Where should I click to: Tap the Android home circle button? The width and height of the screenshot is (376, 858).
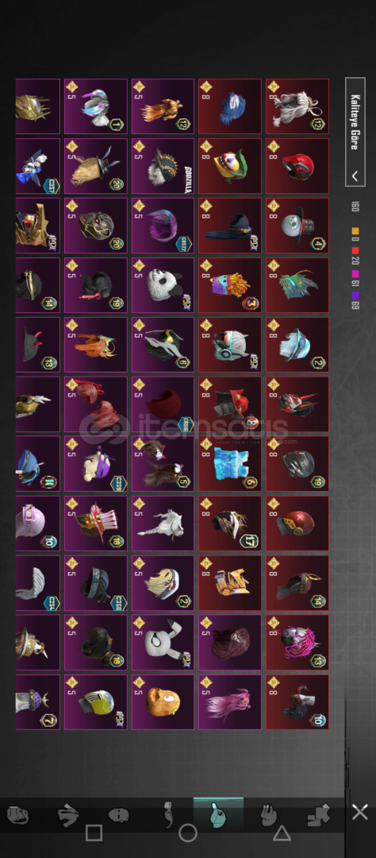point(188,833)
